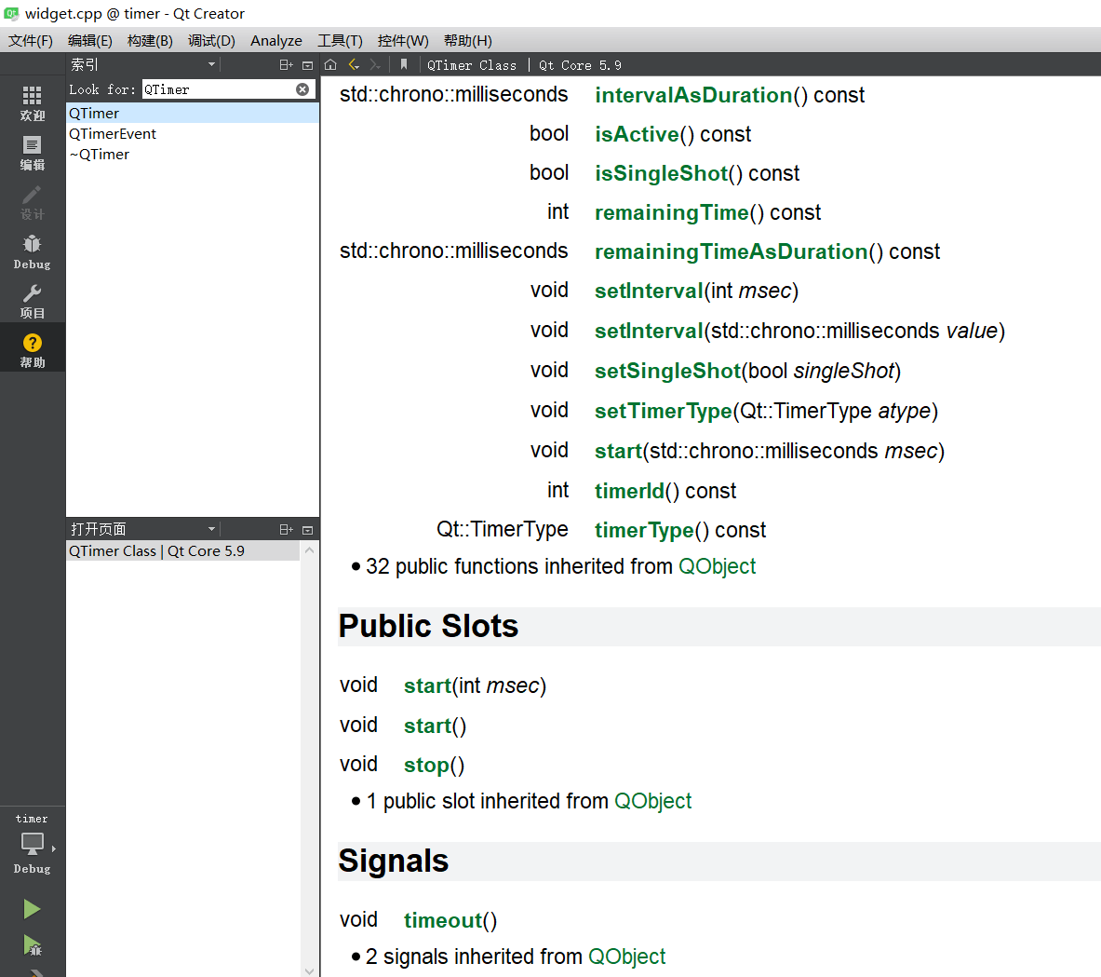Screen dimensions: 1101x977
Task: Split the index (索引) panel
Action: click(286, 64)
